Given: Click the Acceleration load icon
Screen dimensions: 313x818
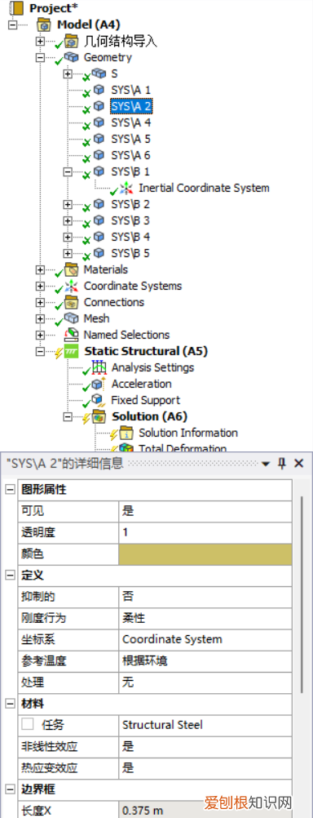Looking at the screenshot, I should click(x=99, y=384).
